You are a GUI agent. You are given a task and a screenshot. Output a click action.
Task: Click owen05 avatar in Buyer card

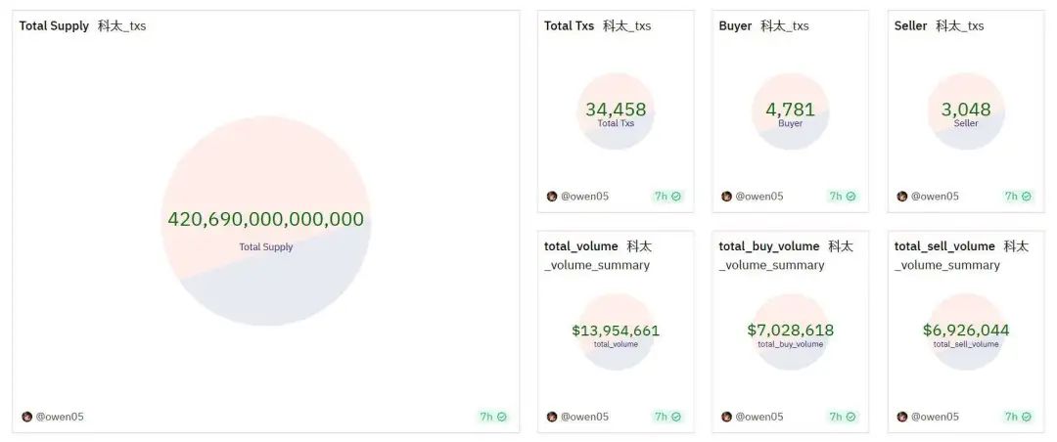pos(726,197)
